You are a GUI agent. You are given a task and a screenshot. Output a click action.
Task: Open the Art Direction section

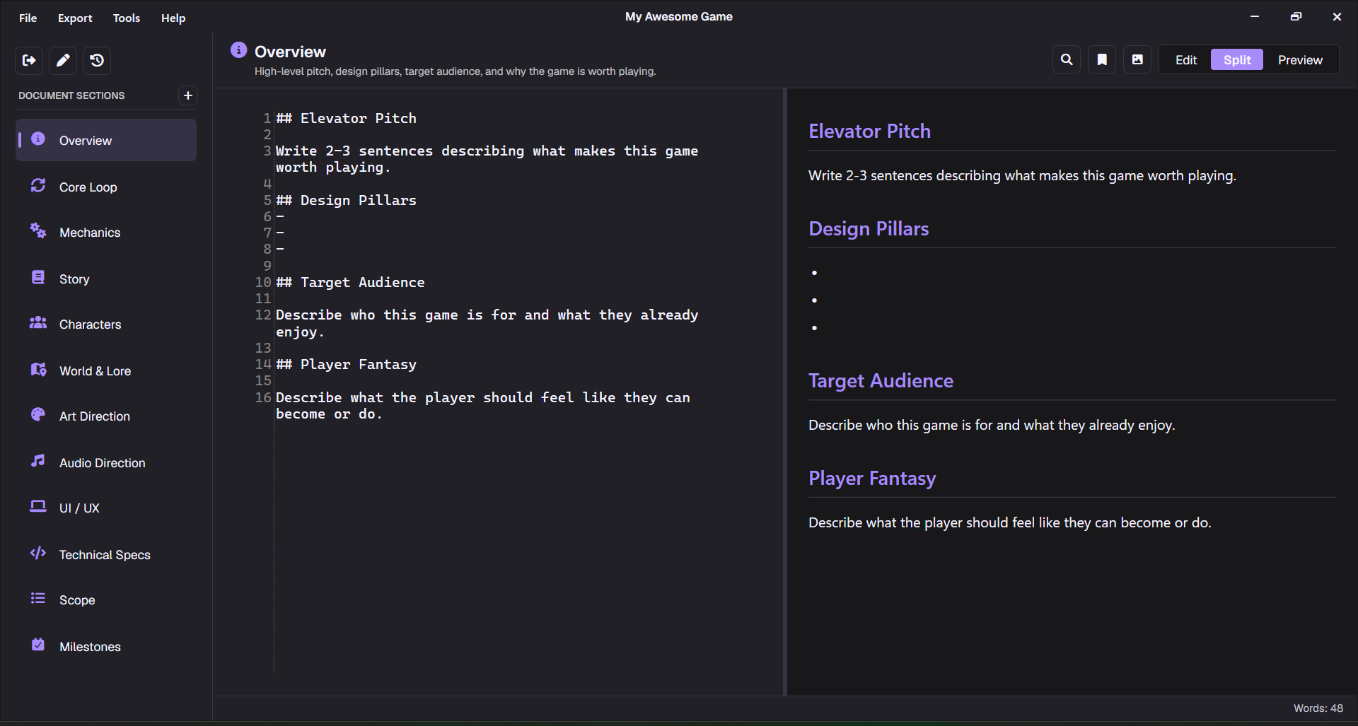click(106, 416)
